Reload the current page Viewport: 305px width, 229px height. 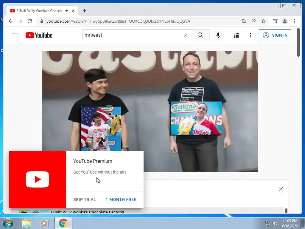30,21
